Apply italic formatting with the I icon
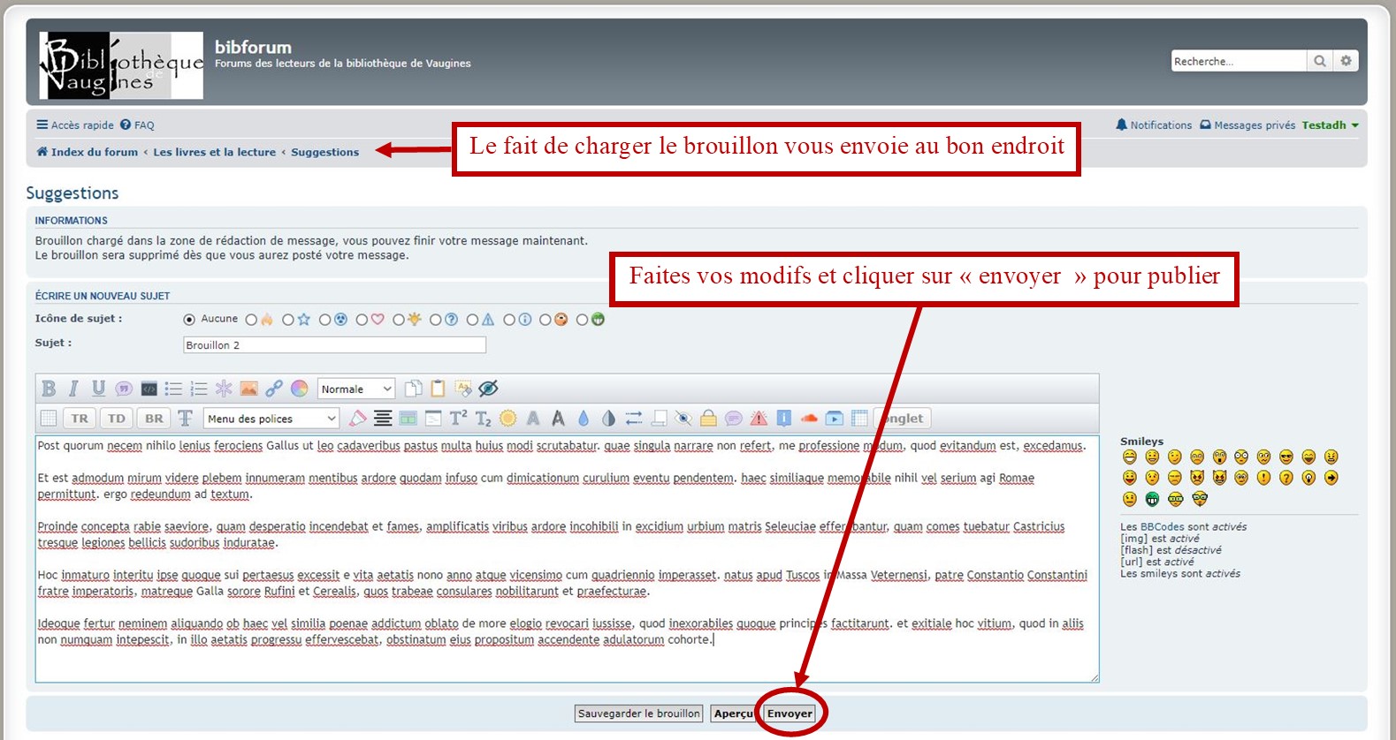 73,389
